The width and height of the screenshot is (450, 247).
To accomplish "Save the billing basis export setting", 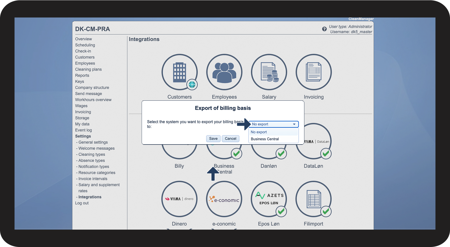I will [213, 139].
